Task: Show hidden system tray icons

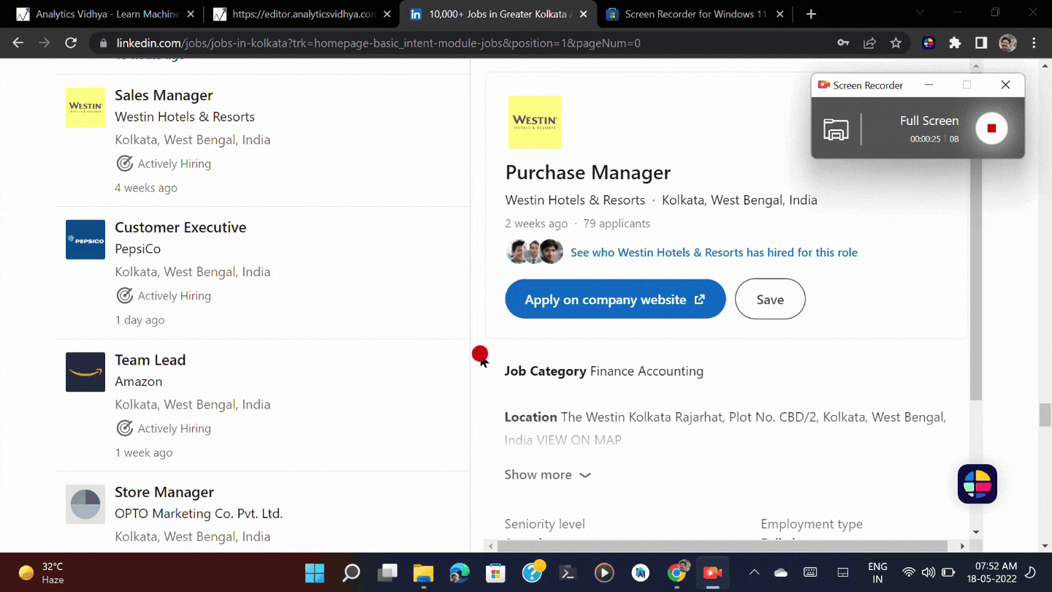Action: [755, 572]
